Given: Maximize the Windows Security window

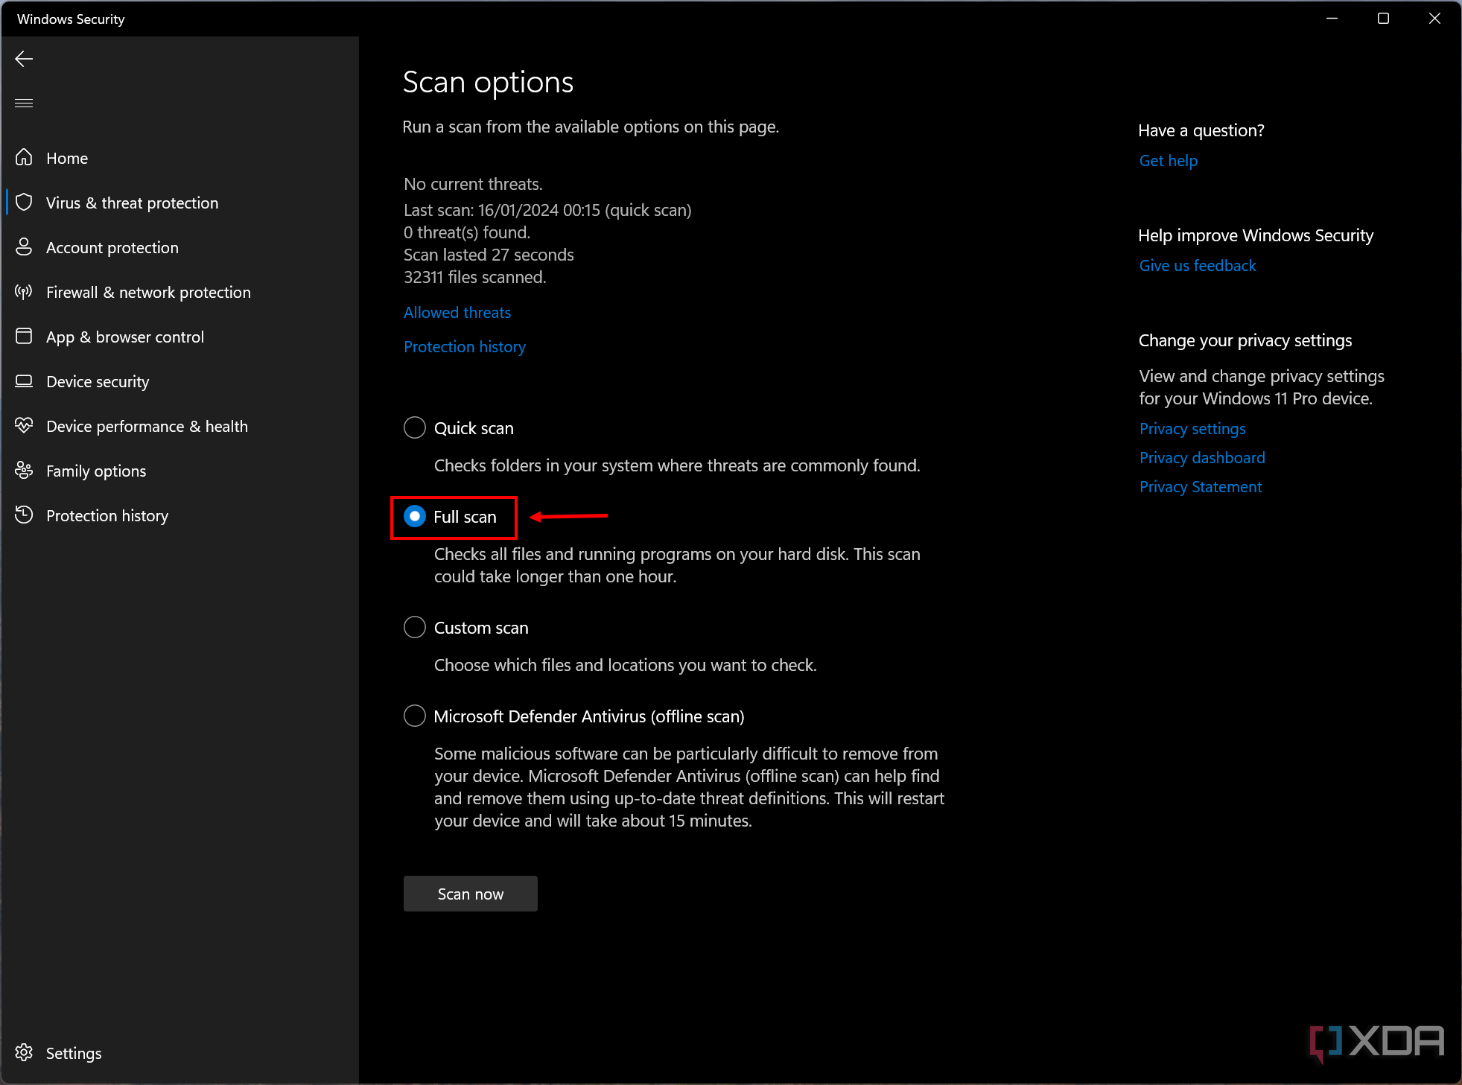Looking at the screenshot, I should pos(1383,19).
